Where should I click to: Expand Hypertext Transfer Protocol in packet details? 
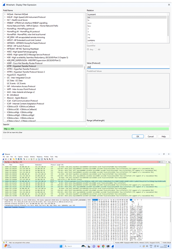point(3,207)
